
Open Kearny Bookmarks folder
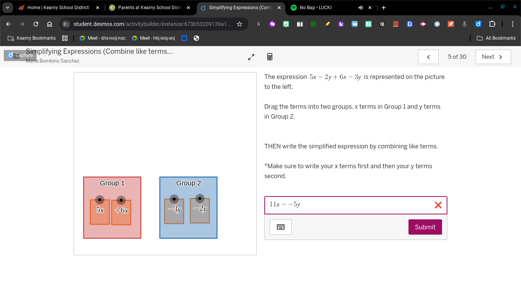(x=32, y=38)
